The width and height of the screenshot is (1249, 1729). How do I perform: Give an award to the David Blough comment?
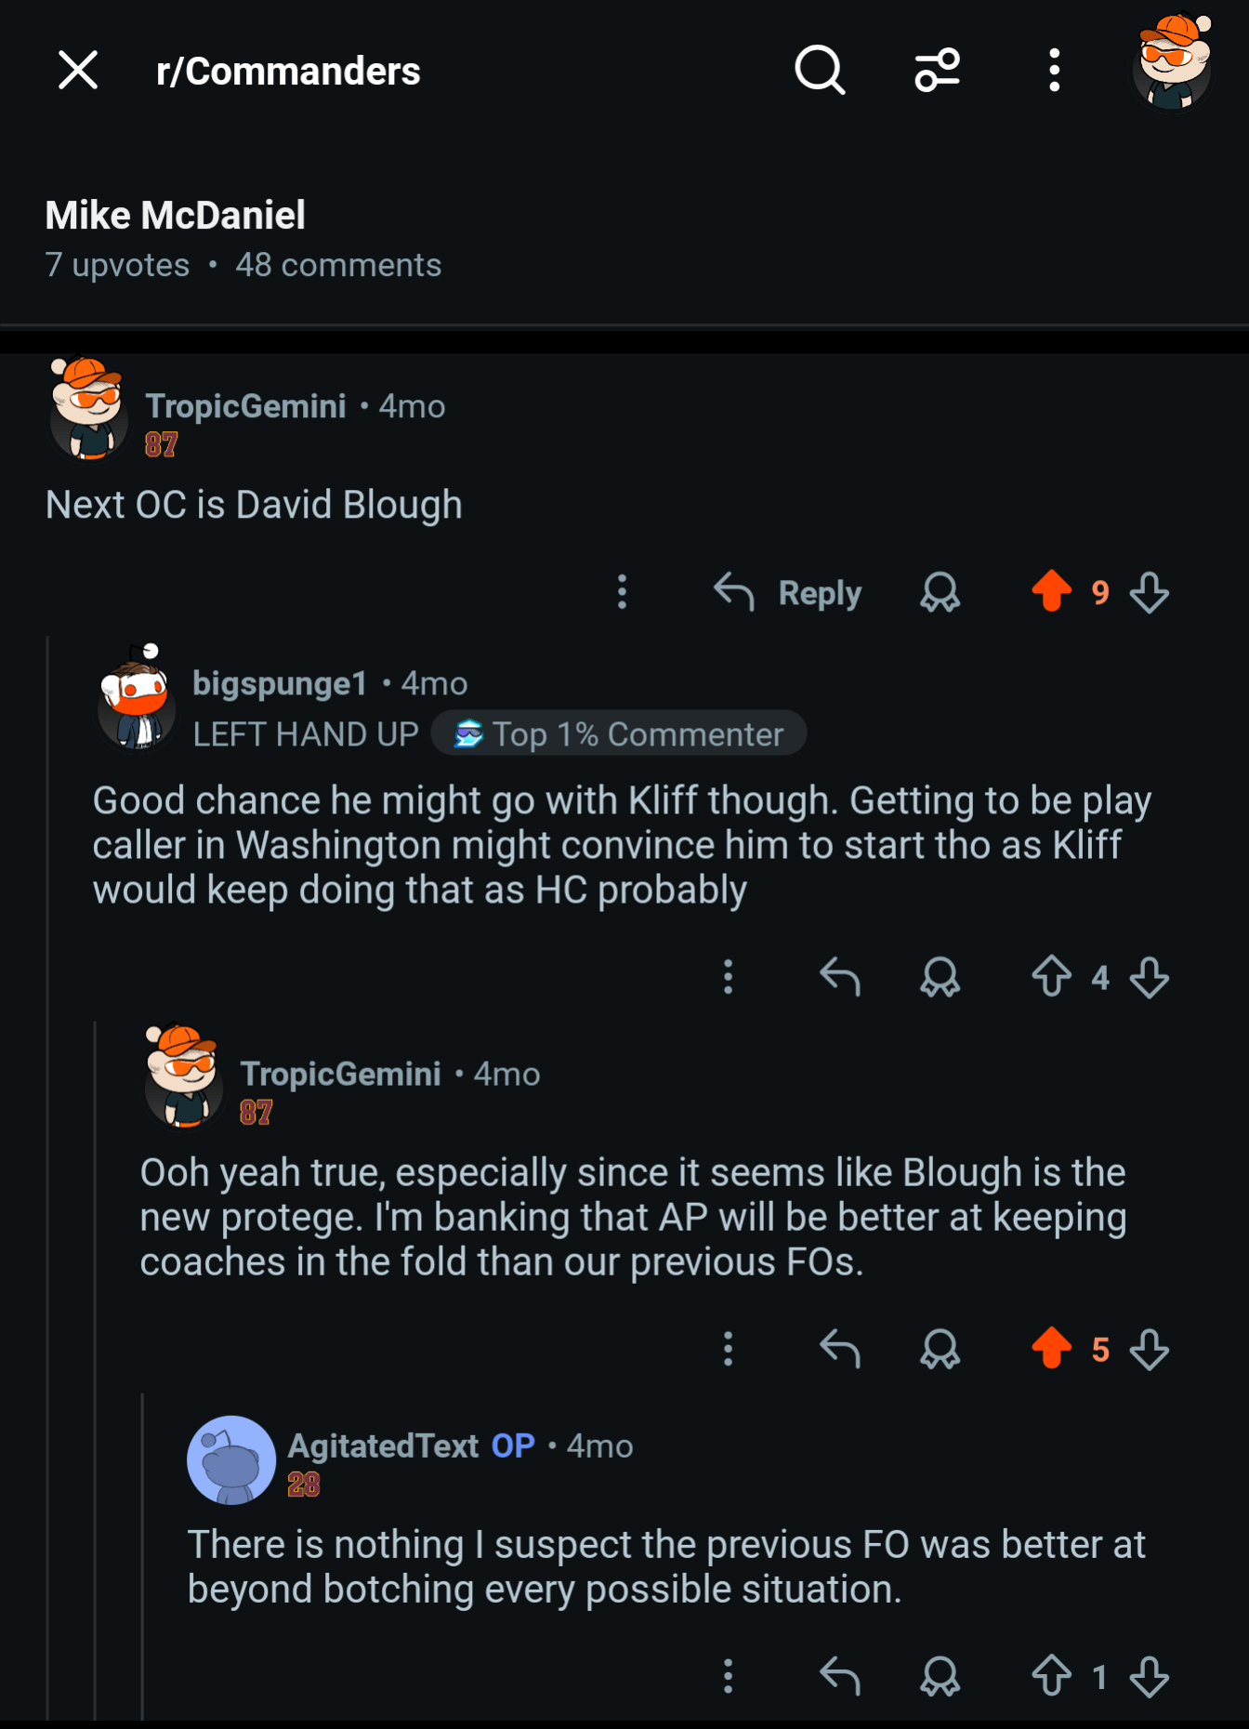940,592
